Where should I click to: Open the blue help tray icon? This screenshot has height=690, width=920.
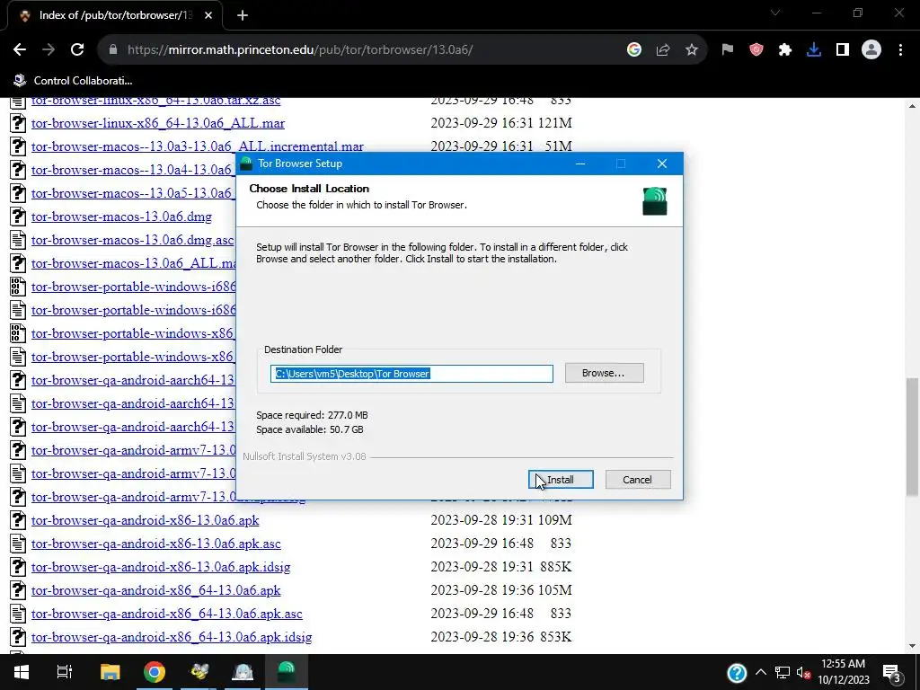point(737,673)
